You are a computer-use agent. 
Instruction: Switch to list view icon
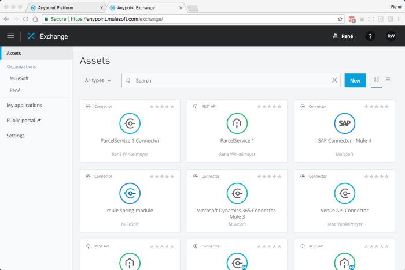(388, 80)
